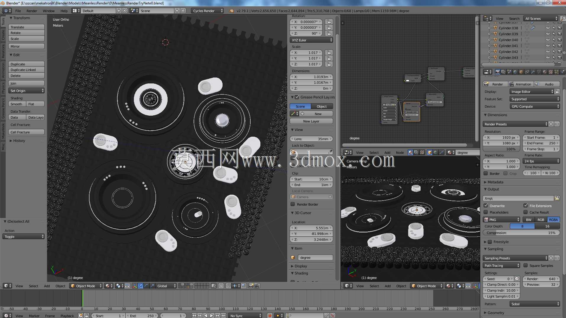Click the timeline record auto-keyframe button
Image resolution: width=566 pixels, height=318 pixels.
pos(270,316)
